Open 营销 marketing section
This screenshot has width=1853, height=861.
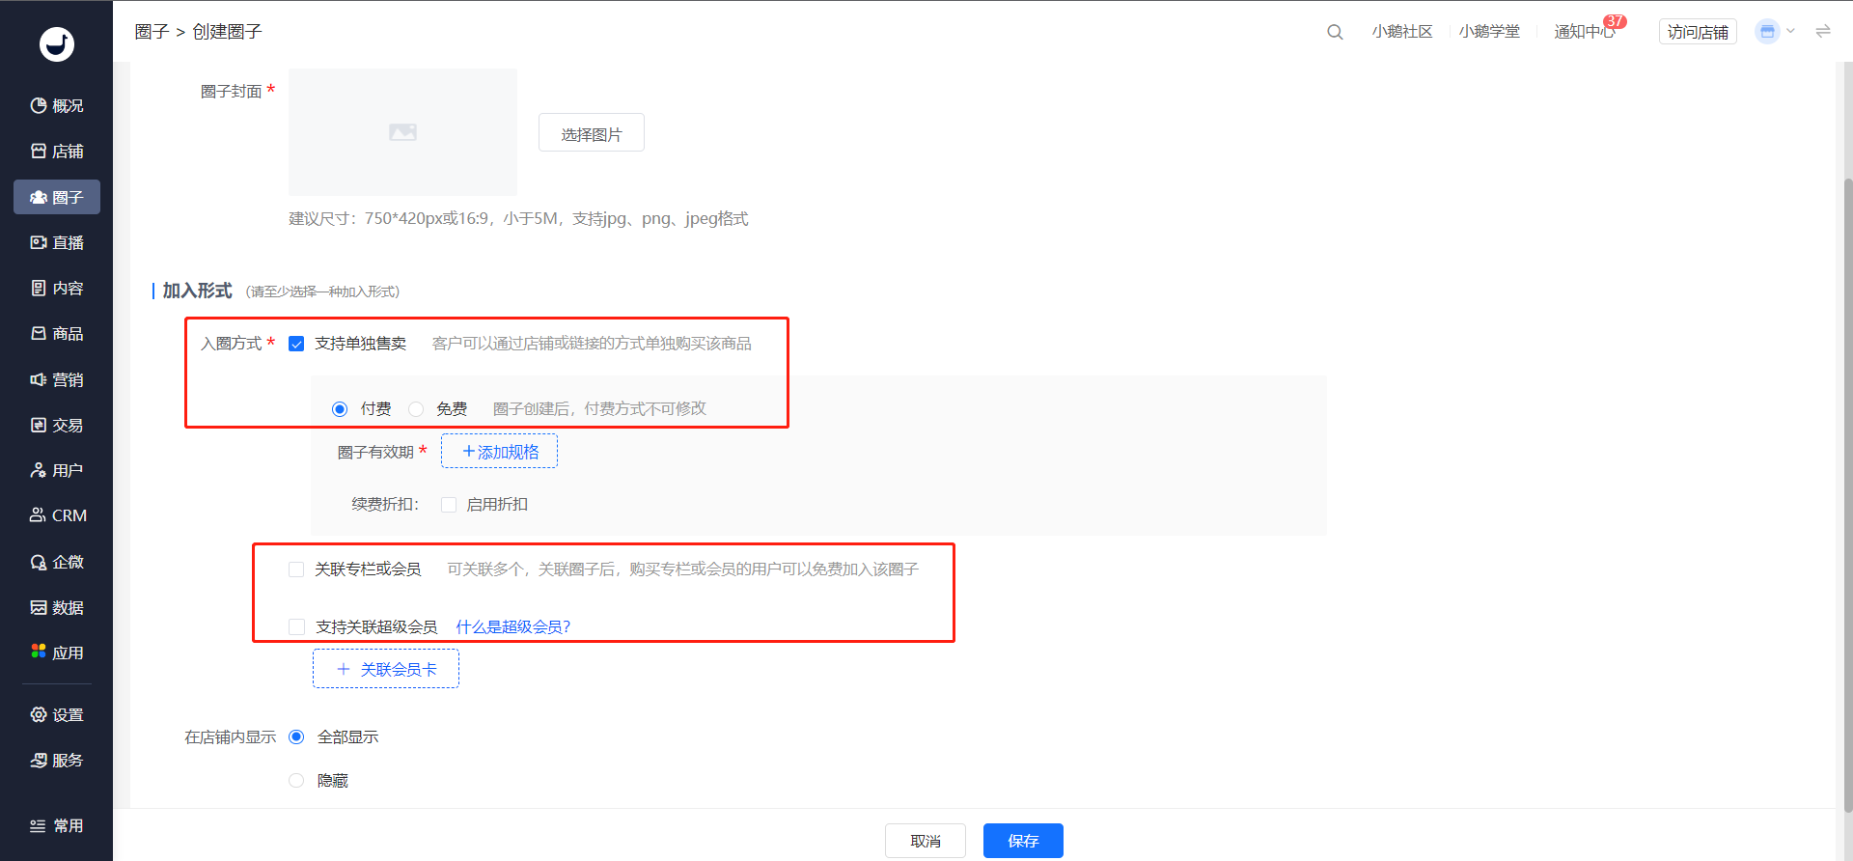click(57, 379)
